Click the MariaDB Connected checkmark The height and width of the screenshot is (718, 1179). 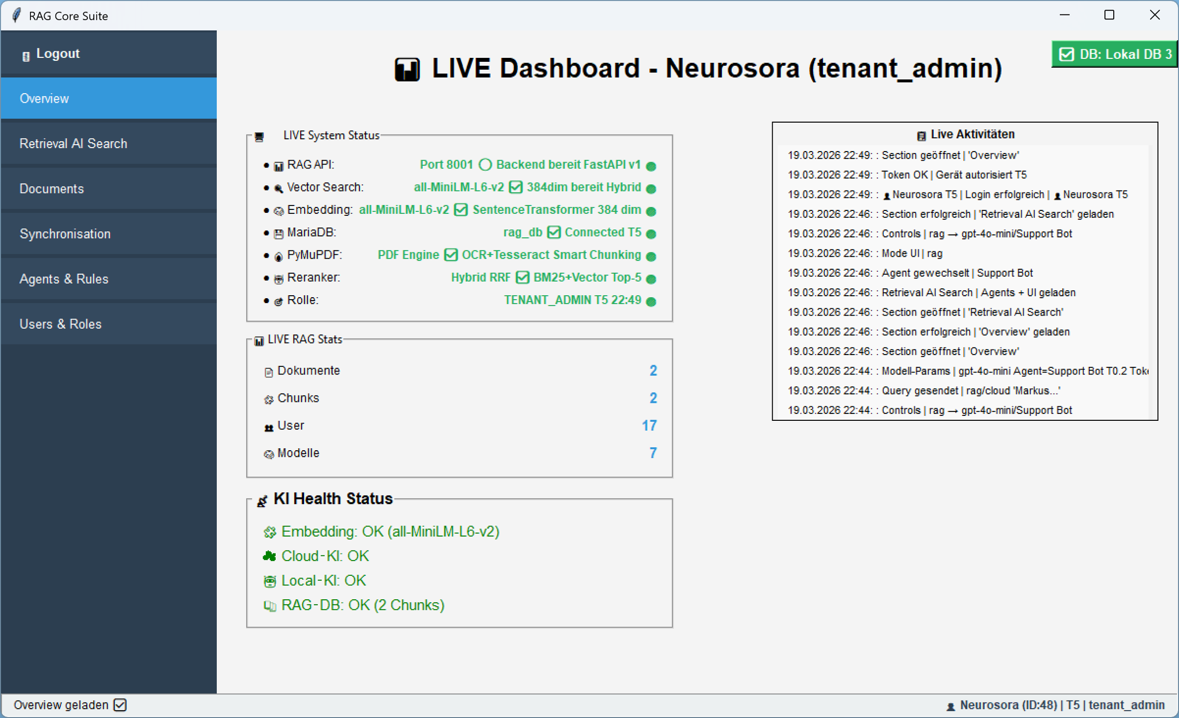tap(553, 232)
